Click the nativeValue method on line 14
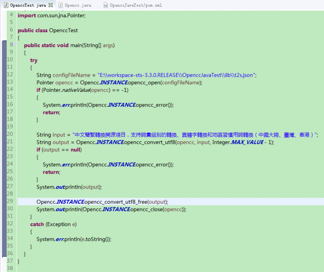324x272 pixels. coord(75,90)
